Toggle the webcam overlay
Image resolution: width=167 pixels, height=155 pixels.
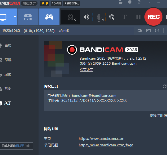(x=71, y=17)
